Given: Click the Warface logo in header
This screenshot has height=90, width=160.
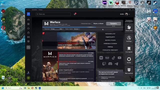Looking at the screenshot, I should click(x=46, y=23).
